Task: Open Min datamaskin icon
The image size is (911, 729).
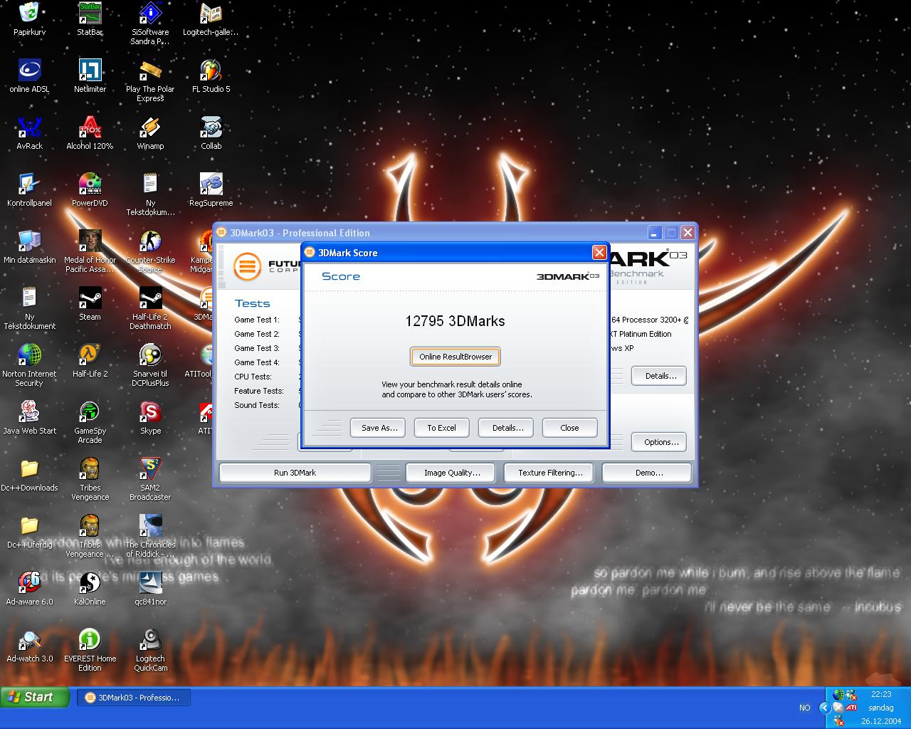Action: 29,246
